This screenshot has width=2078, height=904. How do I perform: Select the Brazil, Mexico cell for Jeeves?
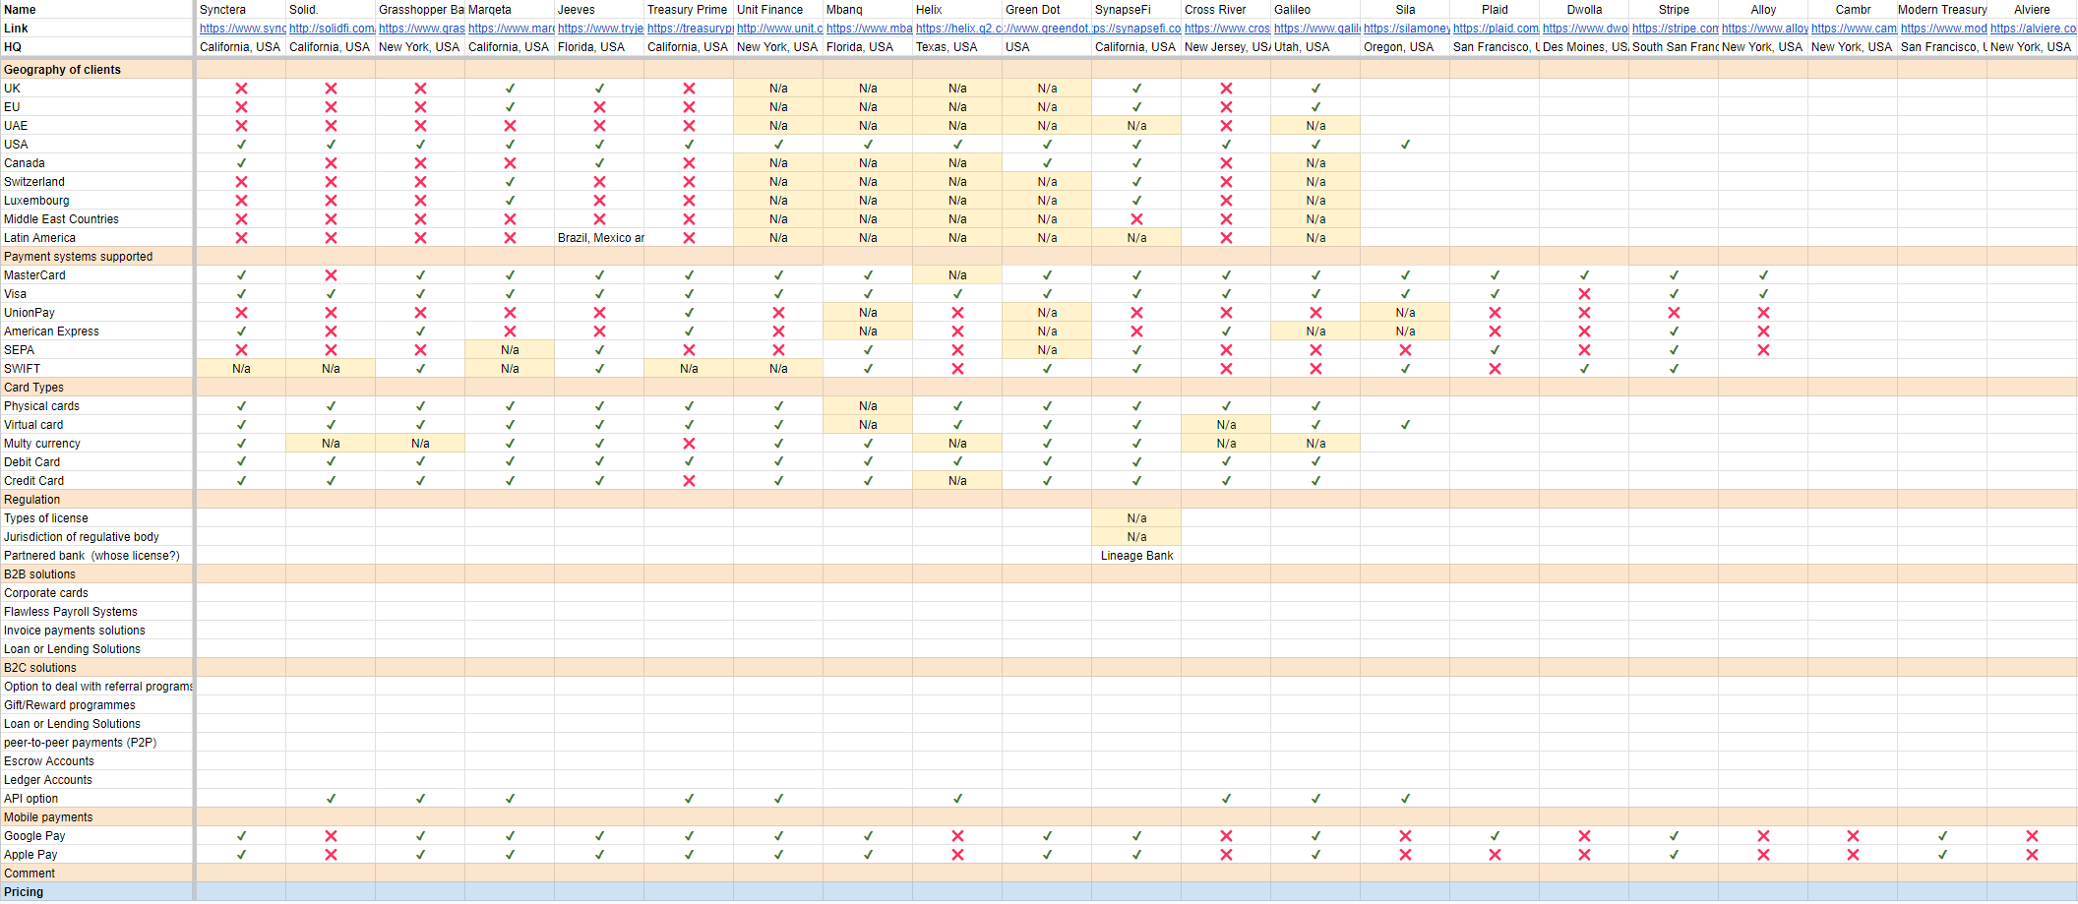600,238
